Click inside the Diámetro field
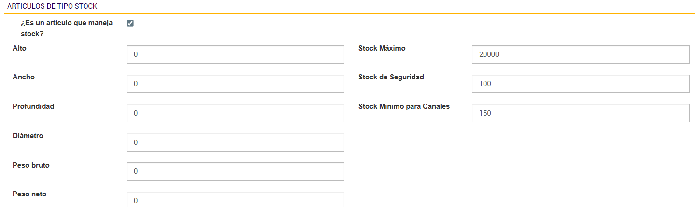 coord(235,142)
